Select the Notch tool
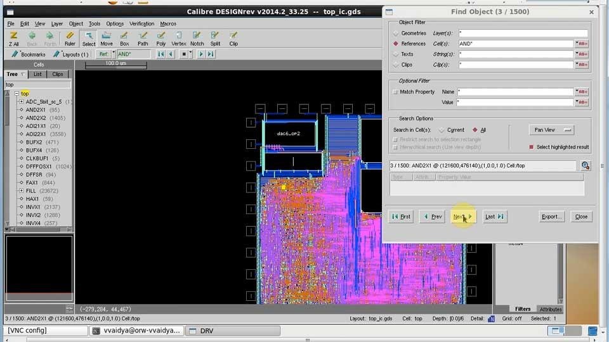Image resolution: width=609 pixels, height=342 pixels. pyautogui.click(x=197, y=39)
